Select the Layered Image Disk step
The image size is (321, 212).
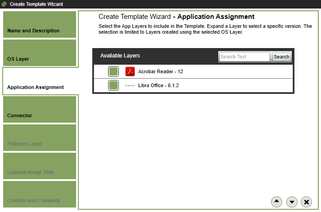click(40, 166)
